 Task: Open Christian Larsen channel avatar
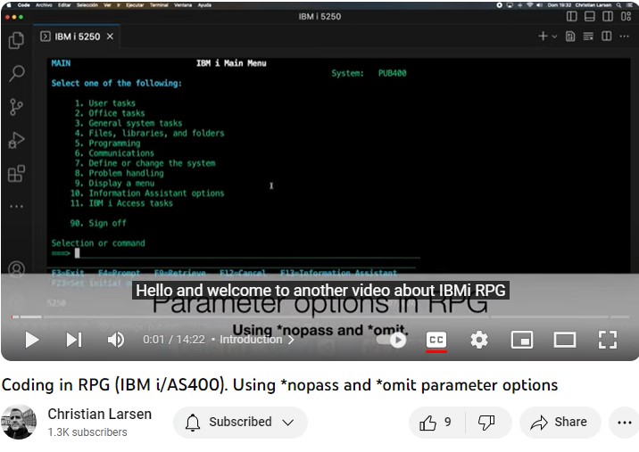pyautogui.click(x=19, y=422)
